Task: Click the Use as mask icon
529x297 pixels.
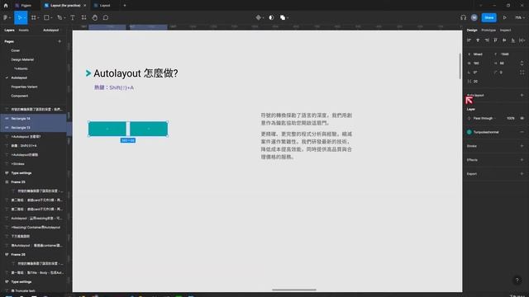Action: tap(271, 17)
